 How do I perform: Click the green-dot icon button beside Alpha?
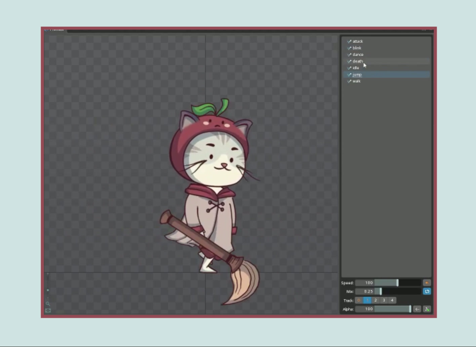click(427, 309)
